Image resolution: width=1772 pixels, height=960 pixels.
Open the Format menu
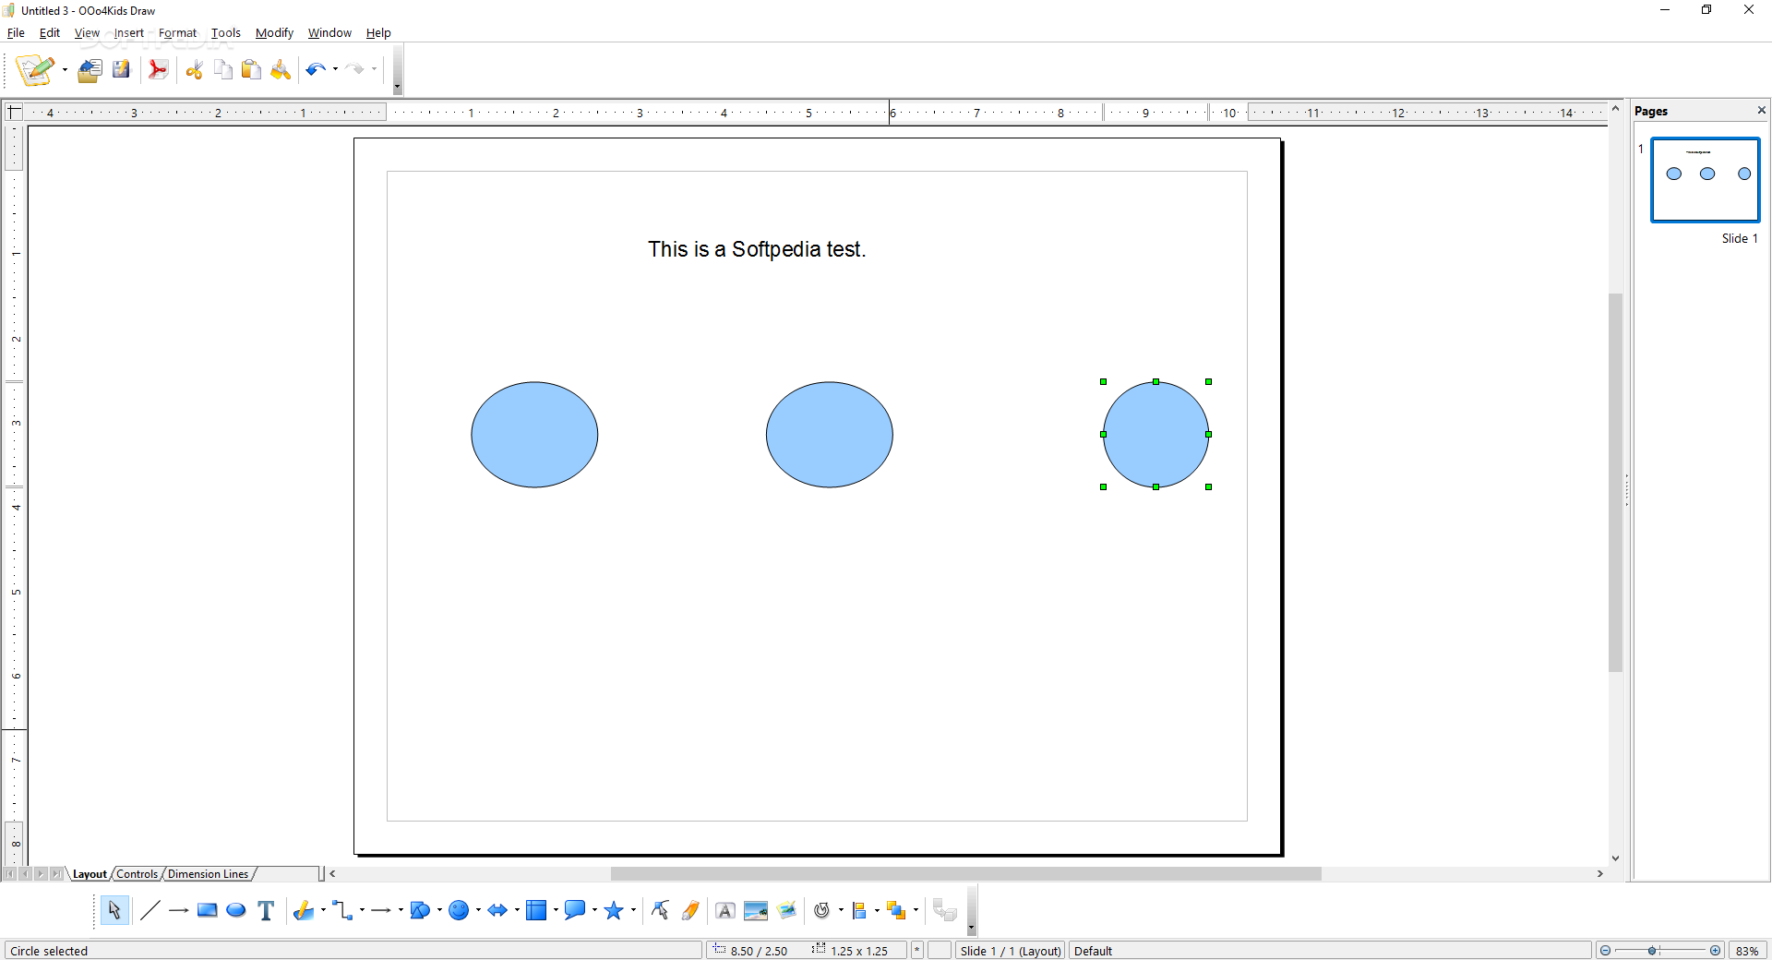click(177, 32)
